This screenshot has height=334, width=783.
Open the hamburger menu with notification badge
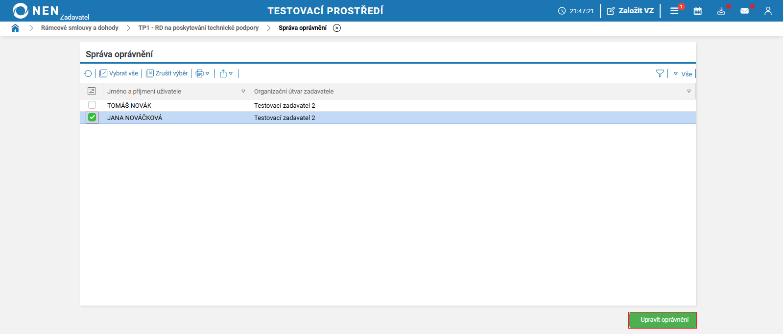pos(674,11)
